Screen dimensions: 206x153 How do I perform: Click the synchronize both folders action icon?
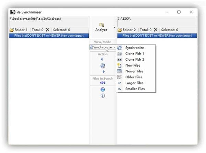coord(103,65)
